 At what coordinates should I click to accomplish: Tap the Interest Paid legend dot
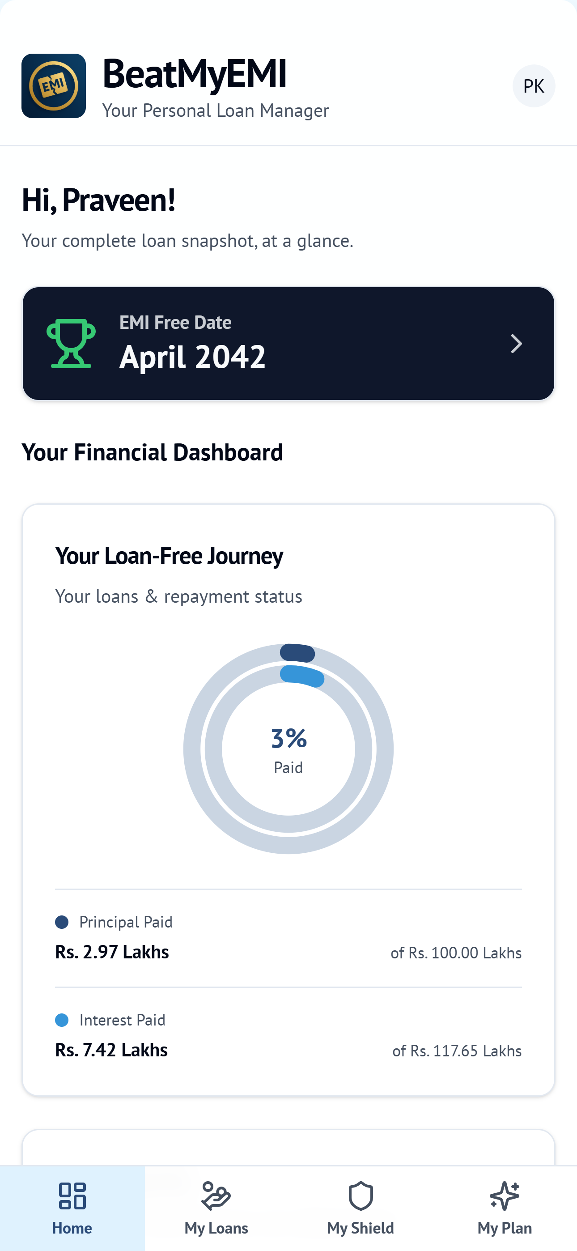coord(62,1020)
